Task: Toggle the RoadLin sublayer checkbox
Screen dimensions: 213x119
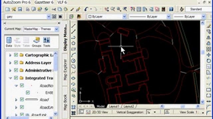Action: (x=22, y=107)
